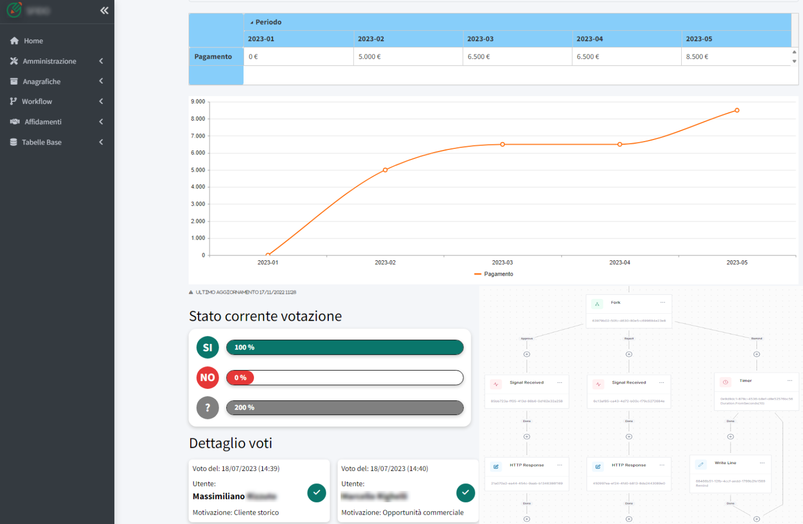The height and width of the screenshot is (524, 803).
Task: Open the Timer node options menu
Action: click(790, 381)
